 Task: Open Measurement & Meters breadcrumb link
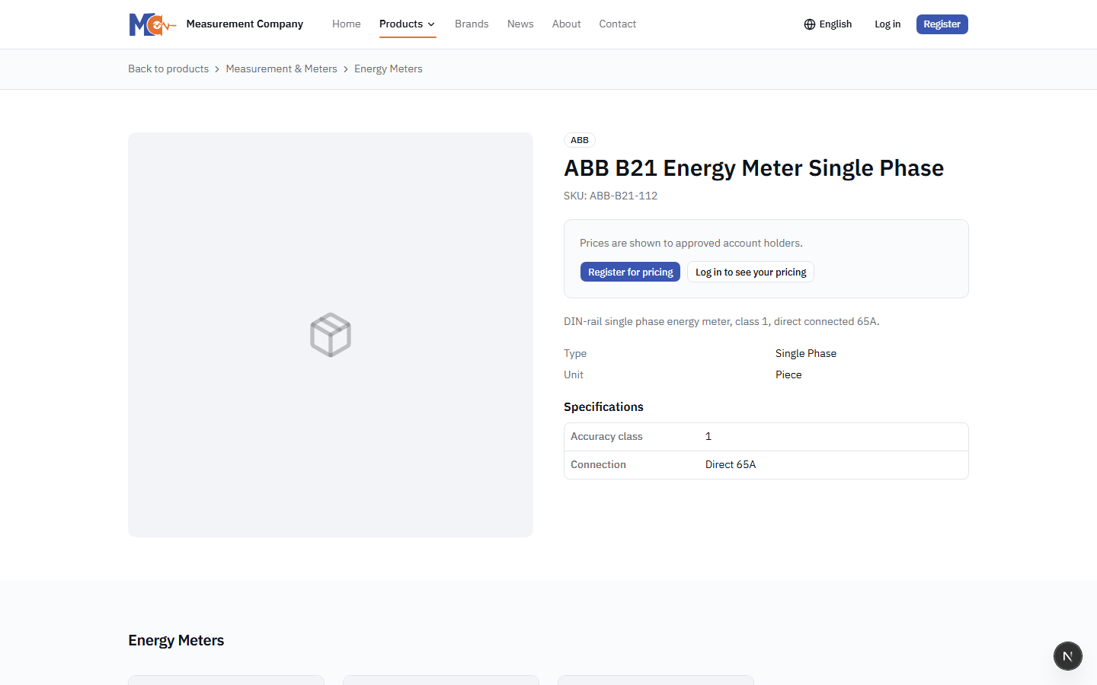tap(281, 68)
